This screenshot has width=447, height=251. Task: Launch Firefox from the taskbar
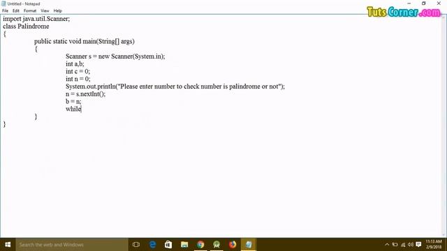pos(233,245)
